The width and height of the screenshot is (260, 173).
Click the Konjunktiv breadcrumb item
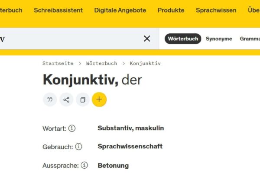pos(145,63)
